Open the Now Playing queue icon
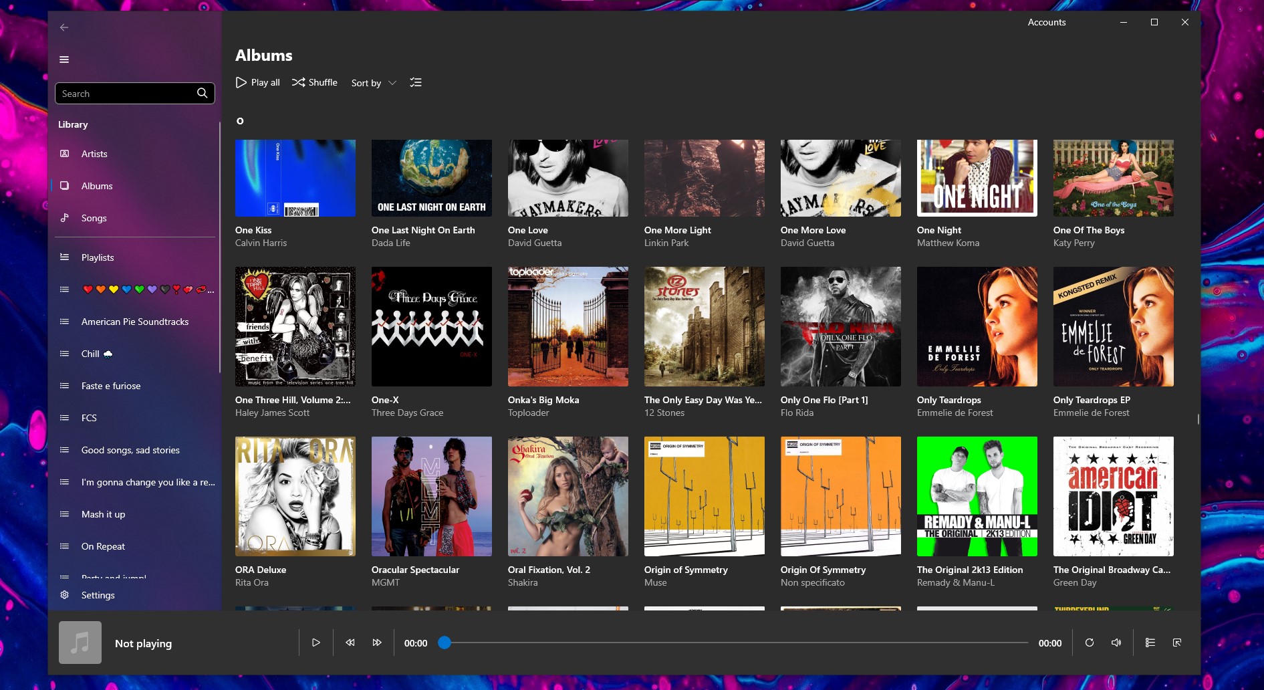The image size is (1264, 690). (1150, 643)
